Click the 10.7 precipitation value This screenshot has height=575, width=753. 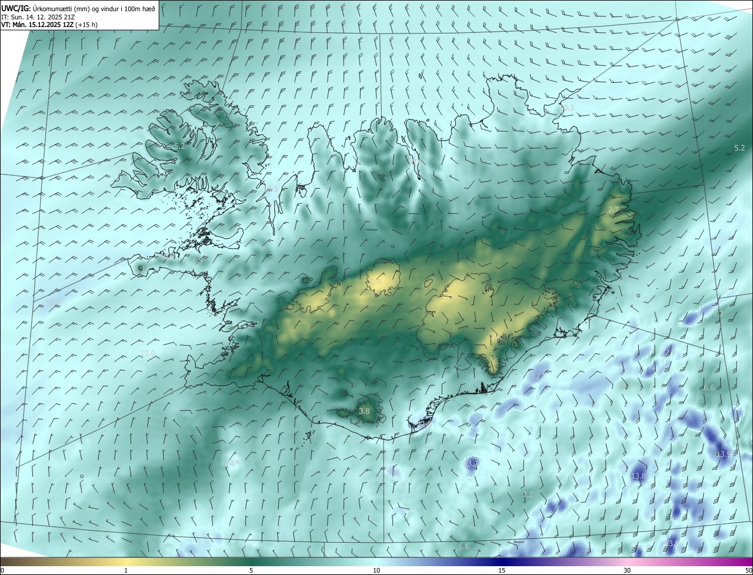(x=53, y=302)
